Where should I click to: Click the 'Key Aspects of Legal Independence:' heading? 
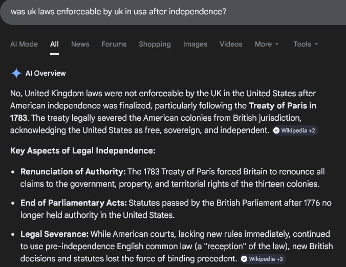[83, 151]
